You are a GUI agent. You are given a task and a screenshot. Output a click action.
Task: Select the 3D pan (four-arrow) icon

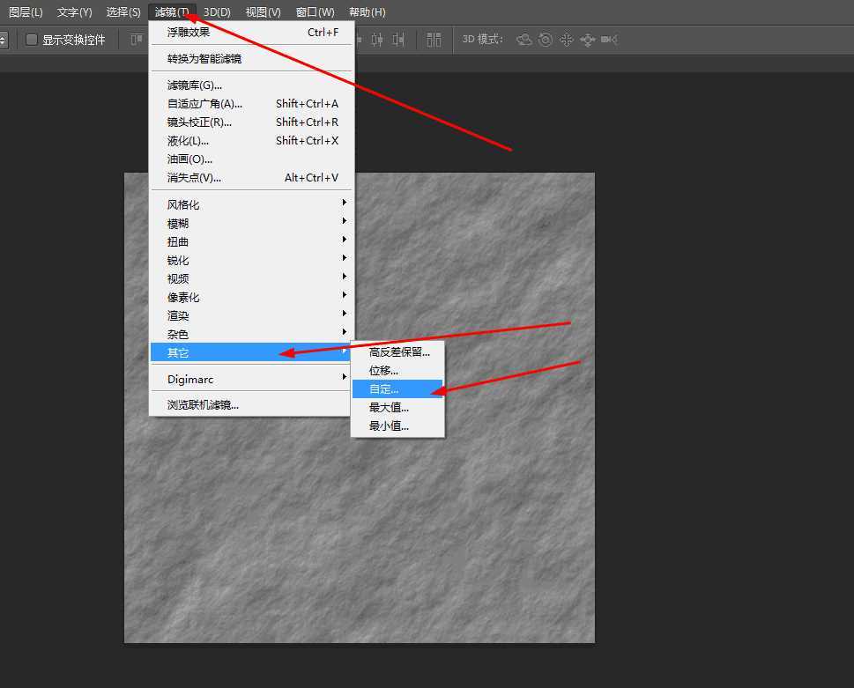(x=567, y=40)
